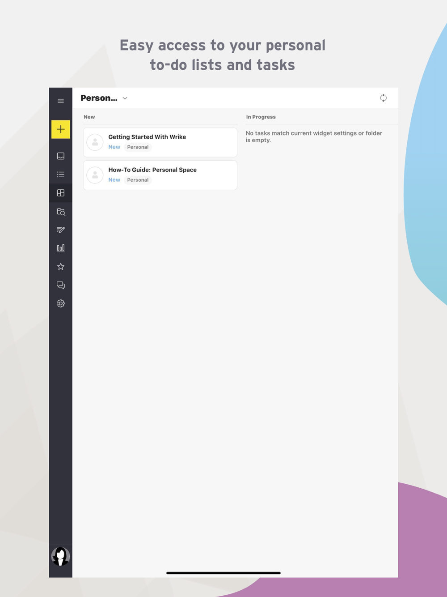Select the New column header
447x597 pixels.
click(x=89, y=117)
